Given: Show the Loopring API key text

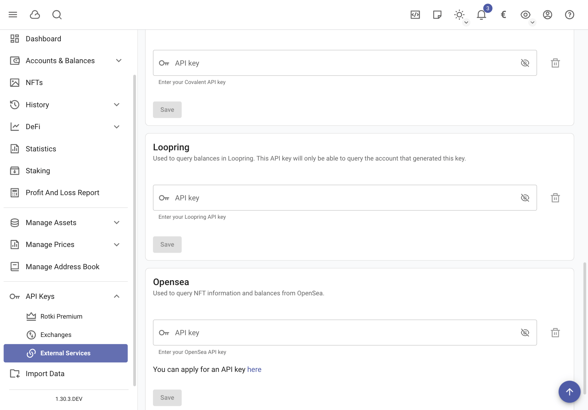Looking at the screenshot, I should (x=525, y=198).
